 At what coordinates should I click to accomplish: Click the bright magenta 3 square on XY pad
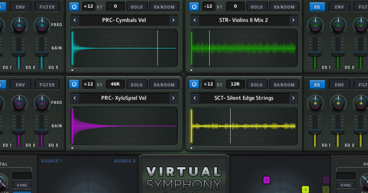[267, 180]
